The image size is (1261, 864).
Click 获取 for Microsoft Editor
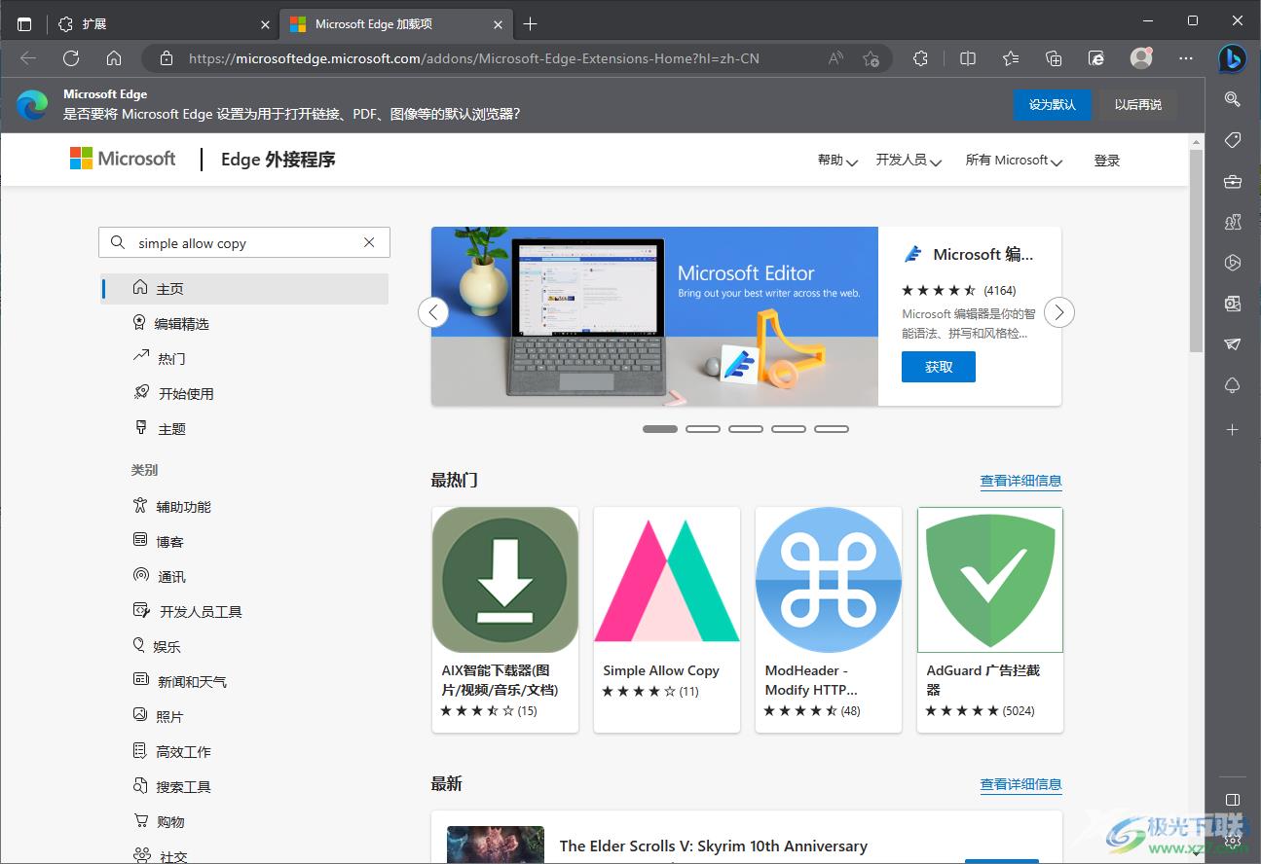point(939,367)
